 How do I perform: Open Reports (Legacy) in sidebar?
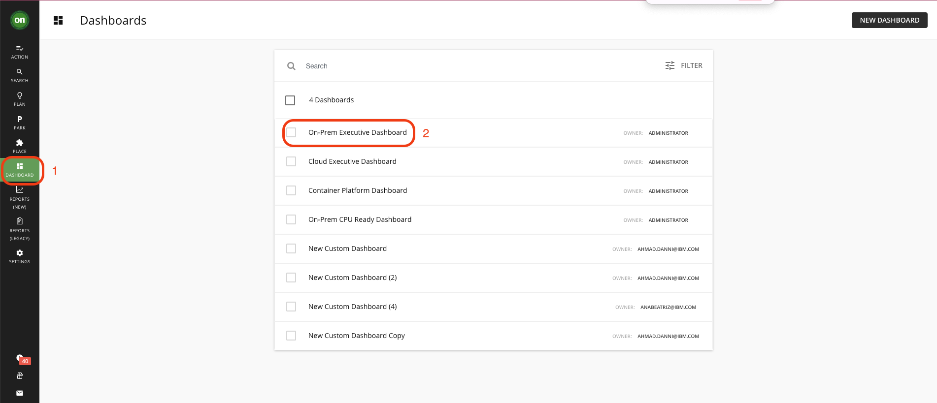click(20, 229)
